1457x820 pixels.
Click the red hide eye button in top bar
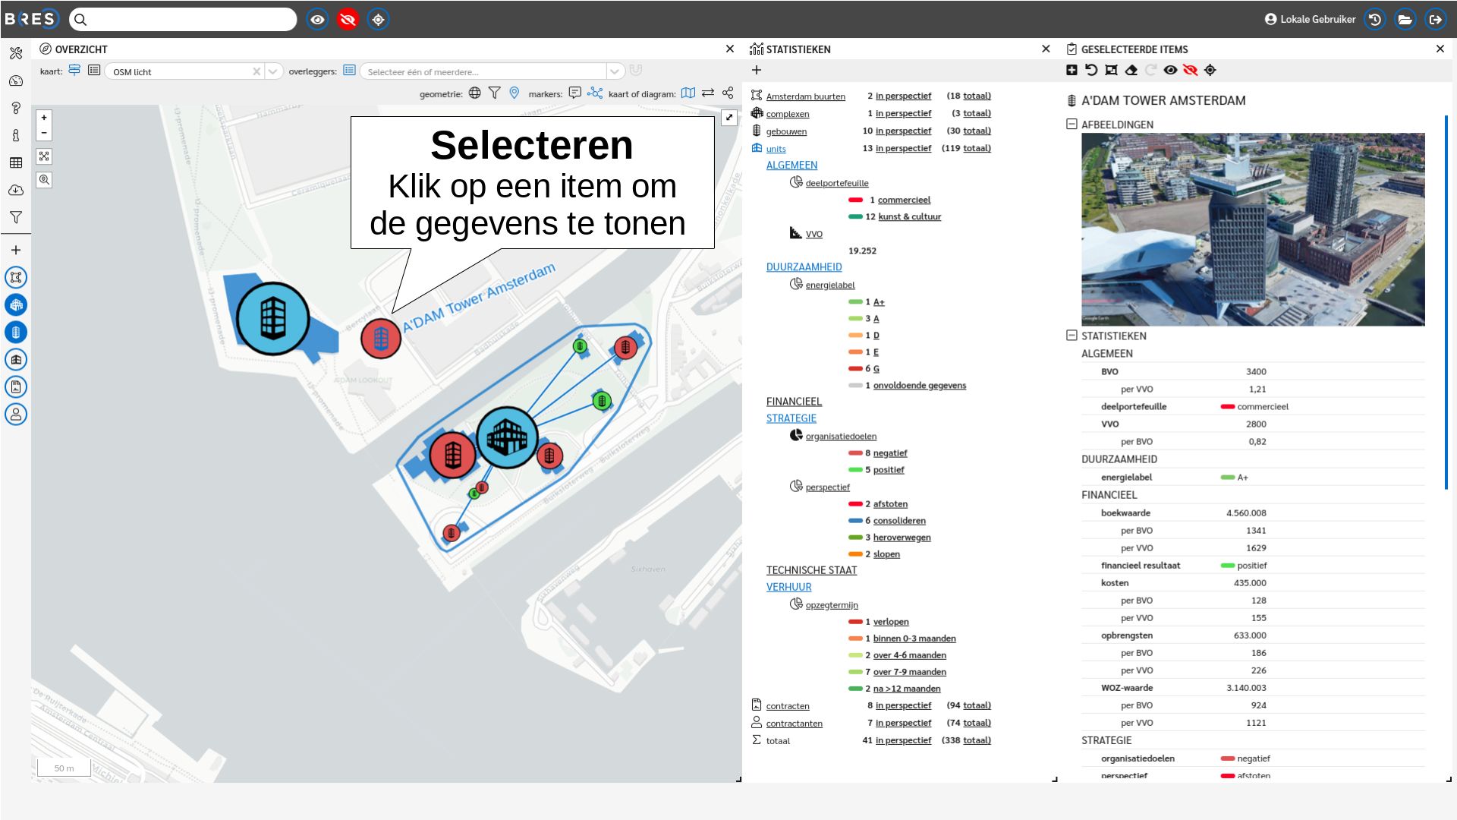[x=348, y=19]
